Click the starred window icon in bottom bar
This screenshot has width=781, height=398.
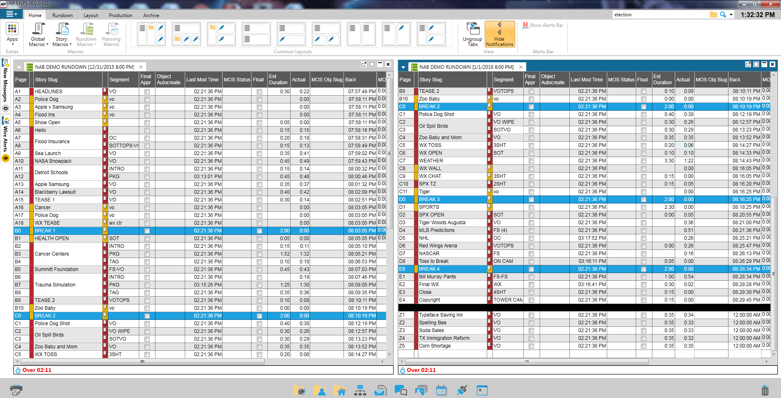pos(482,391)
